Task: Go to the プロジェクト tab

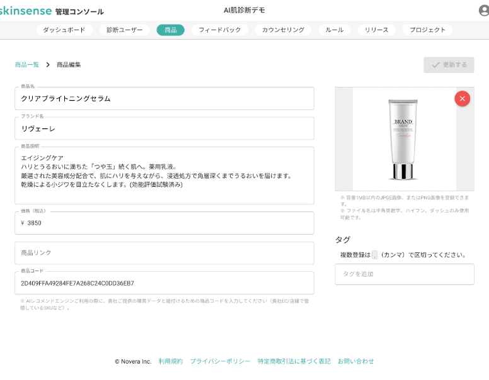Action: (427, 30)
